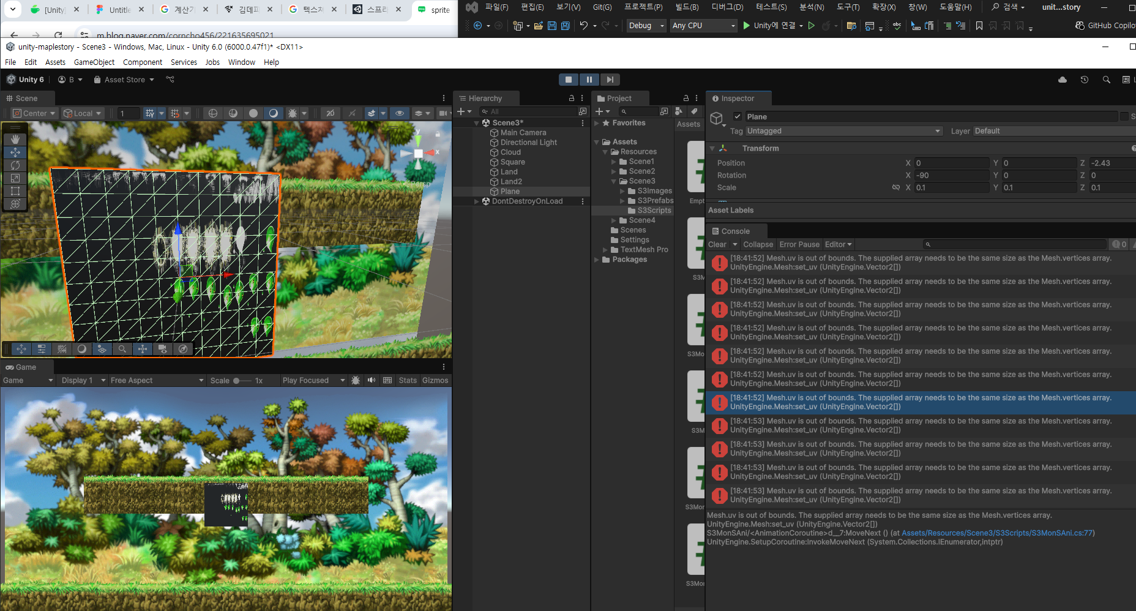Click the Pause button in Unity toolbar
This screenshot has width=1136, height=611.
589,80
